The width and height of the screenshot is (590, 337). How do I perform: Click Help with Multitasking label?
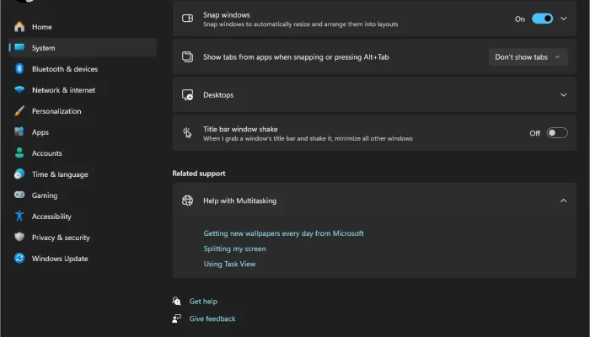239,201
